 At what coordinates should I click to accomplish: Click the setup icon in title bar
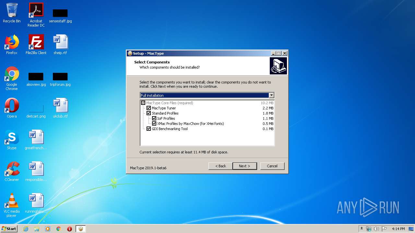tap(130, 53)
